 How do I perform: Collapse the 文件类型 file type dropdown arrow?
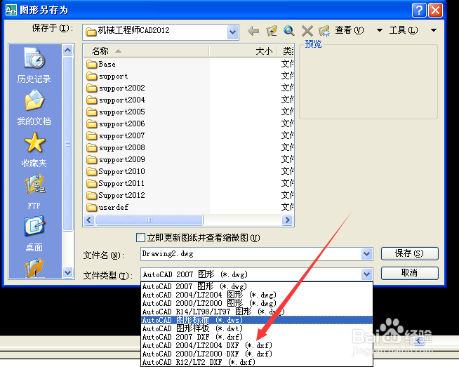(x=366, y=274)
